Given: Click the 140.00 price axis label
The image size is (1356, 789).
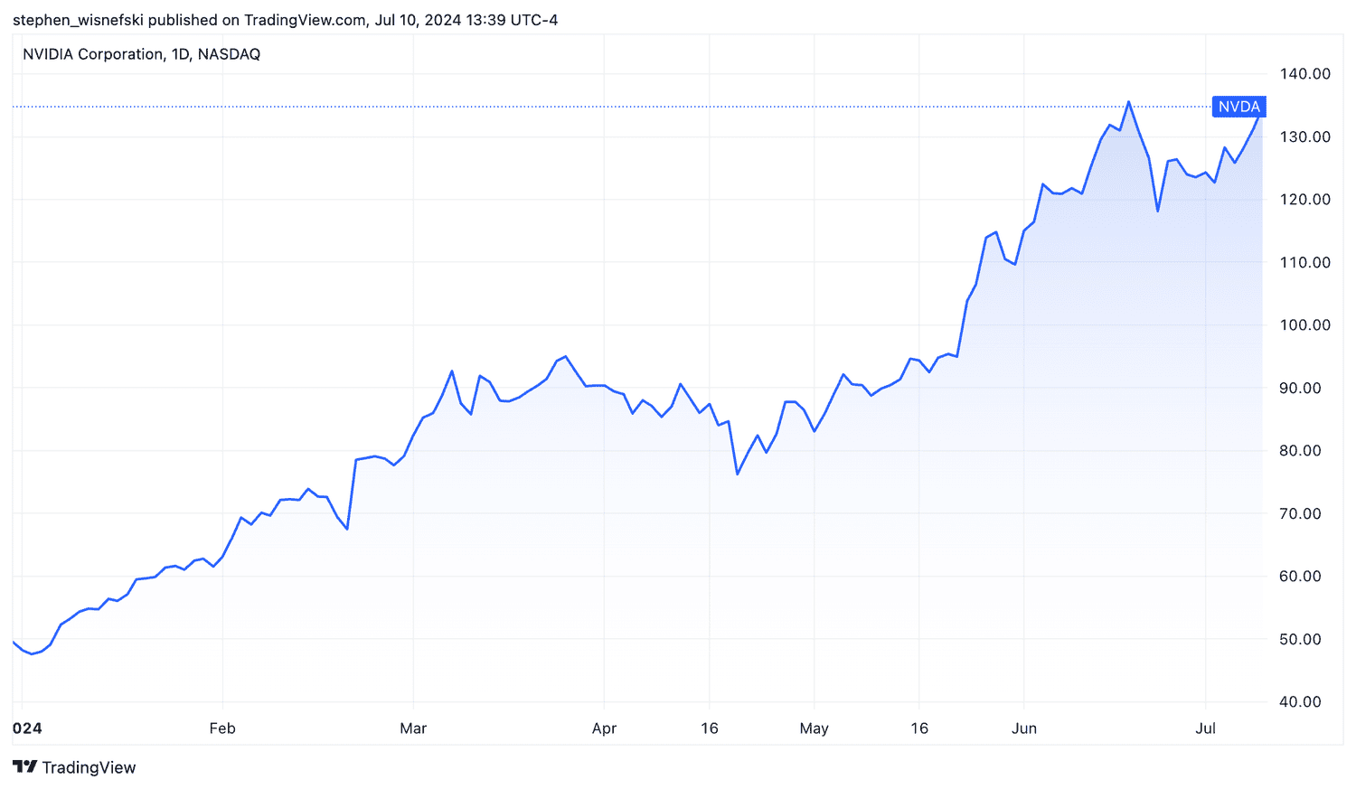Looking at the screenshot, I should [x=1305, y=74].
